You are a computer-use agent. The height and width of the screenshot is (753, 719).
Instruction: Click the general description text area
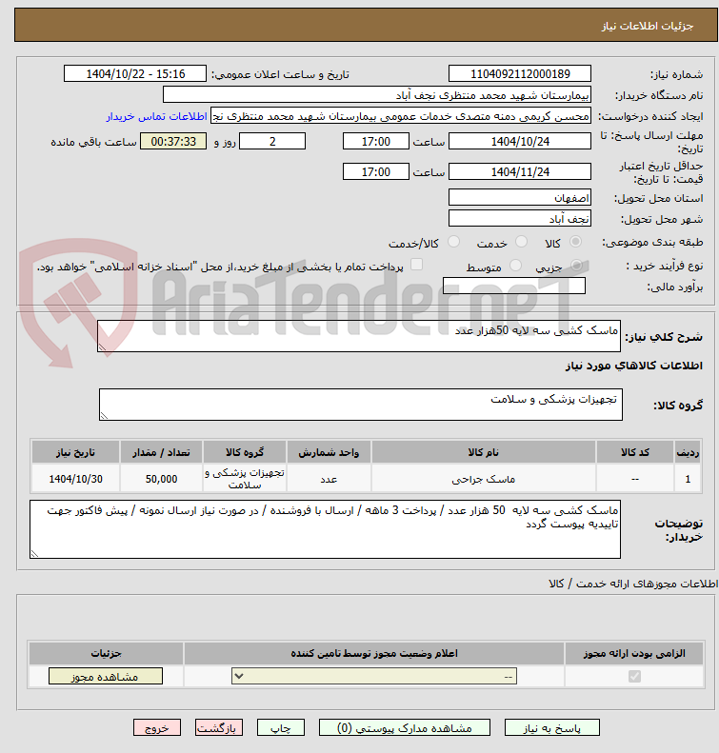tap(359, 336)
